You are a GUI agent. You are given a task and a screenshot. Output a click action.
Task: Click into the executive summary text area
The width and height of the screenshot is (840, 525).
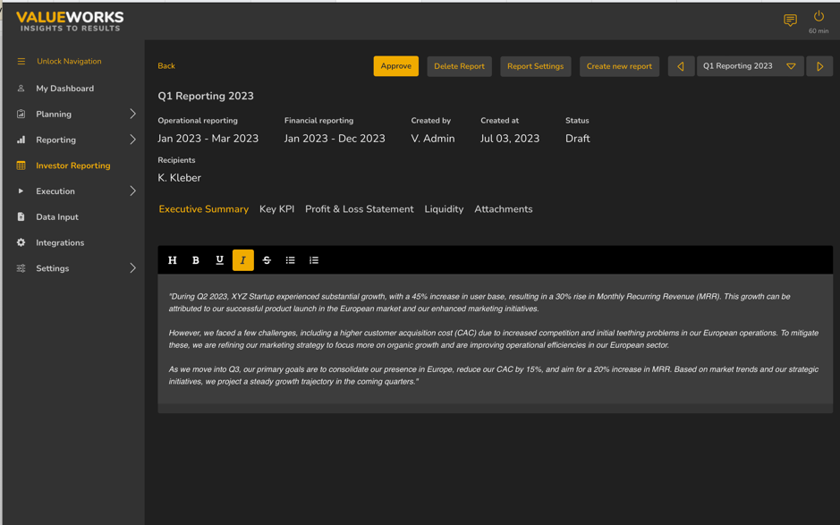(x=495, y=339)
